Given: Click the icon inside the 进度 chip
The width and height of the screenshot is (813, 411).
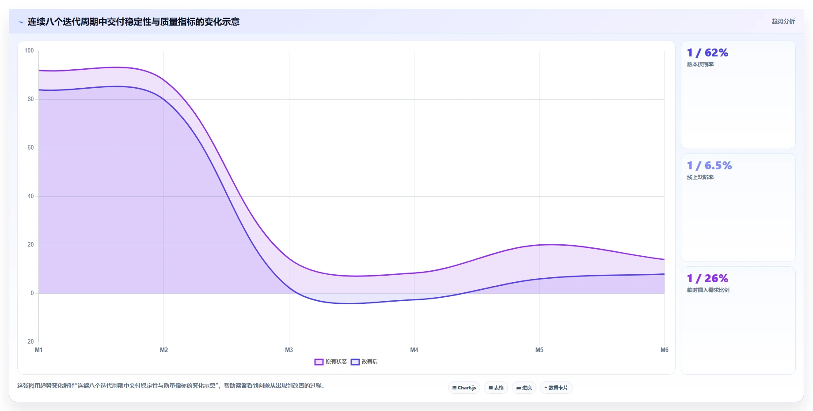Looking at the screenshot, I should click(519, 388).
